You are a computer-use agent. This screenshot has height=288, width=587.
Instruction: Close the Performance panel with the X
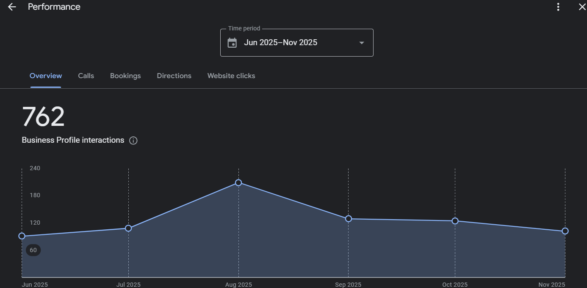582,7
